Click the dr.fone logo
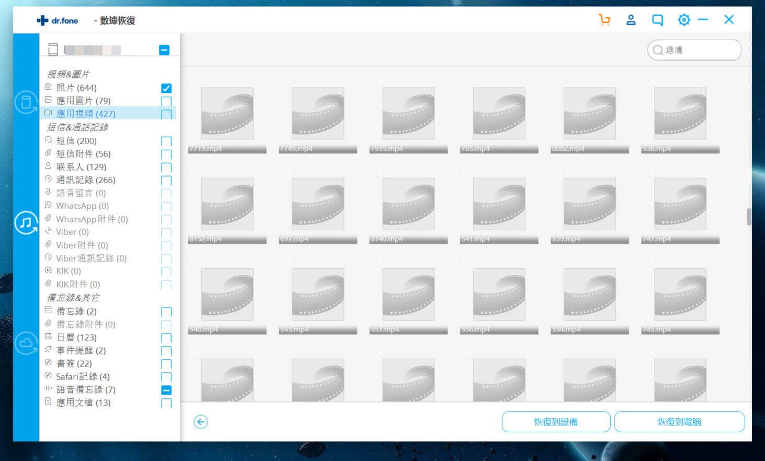Viewport: 765px width, 461px height. tap(58, 20)
